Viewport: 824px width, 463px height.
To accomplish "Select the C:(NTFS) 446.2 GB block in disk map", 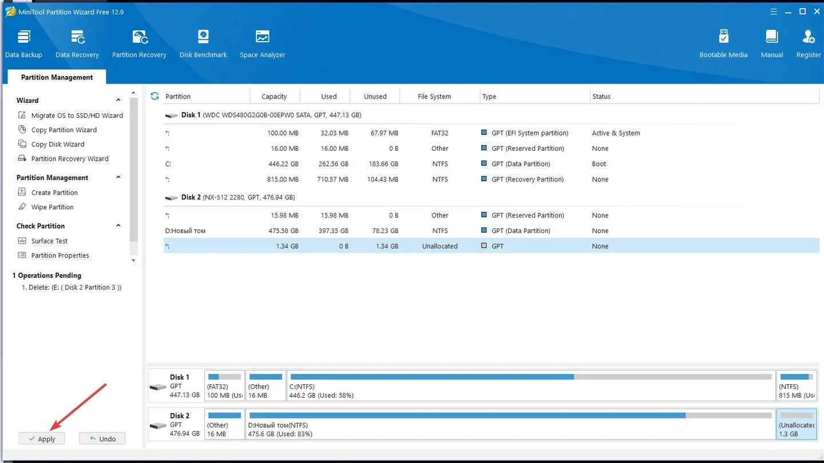I will coord(531,386).
